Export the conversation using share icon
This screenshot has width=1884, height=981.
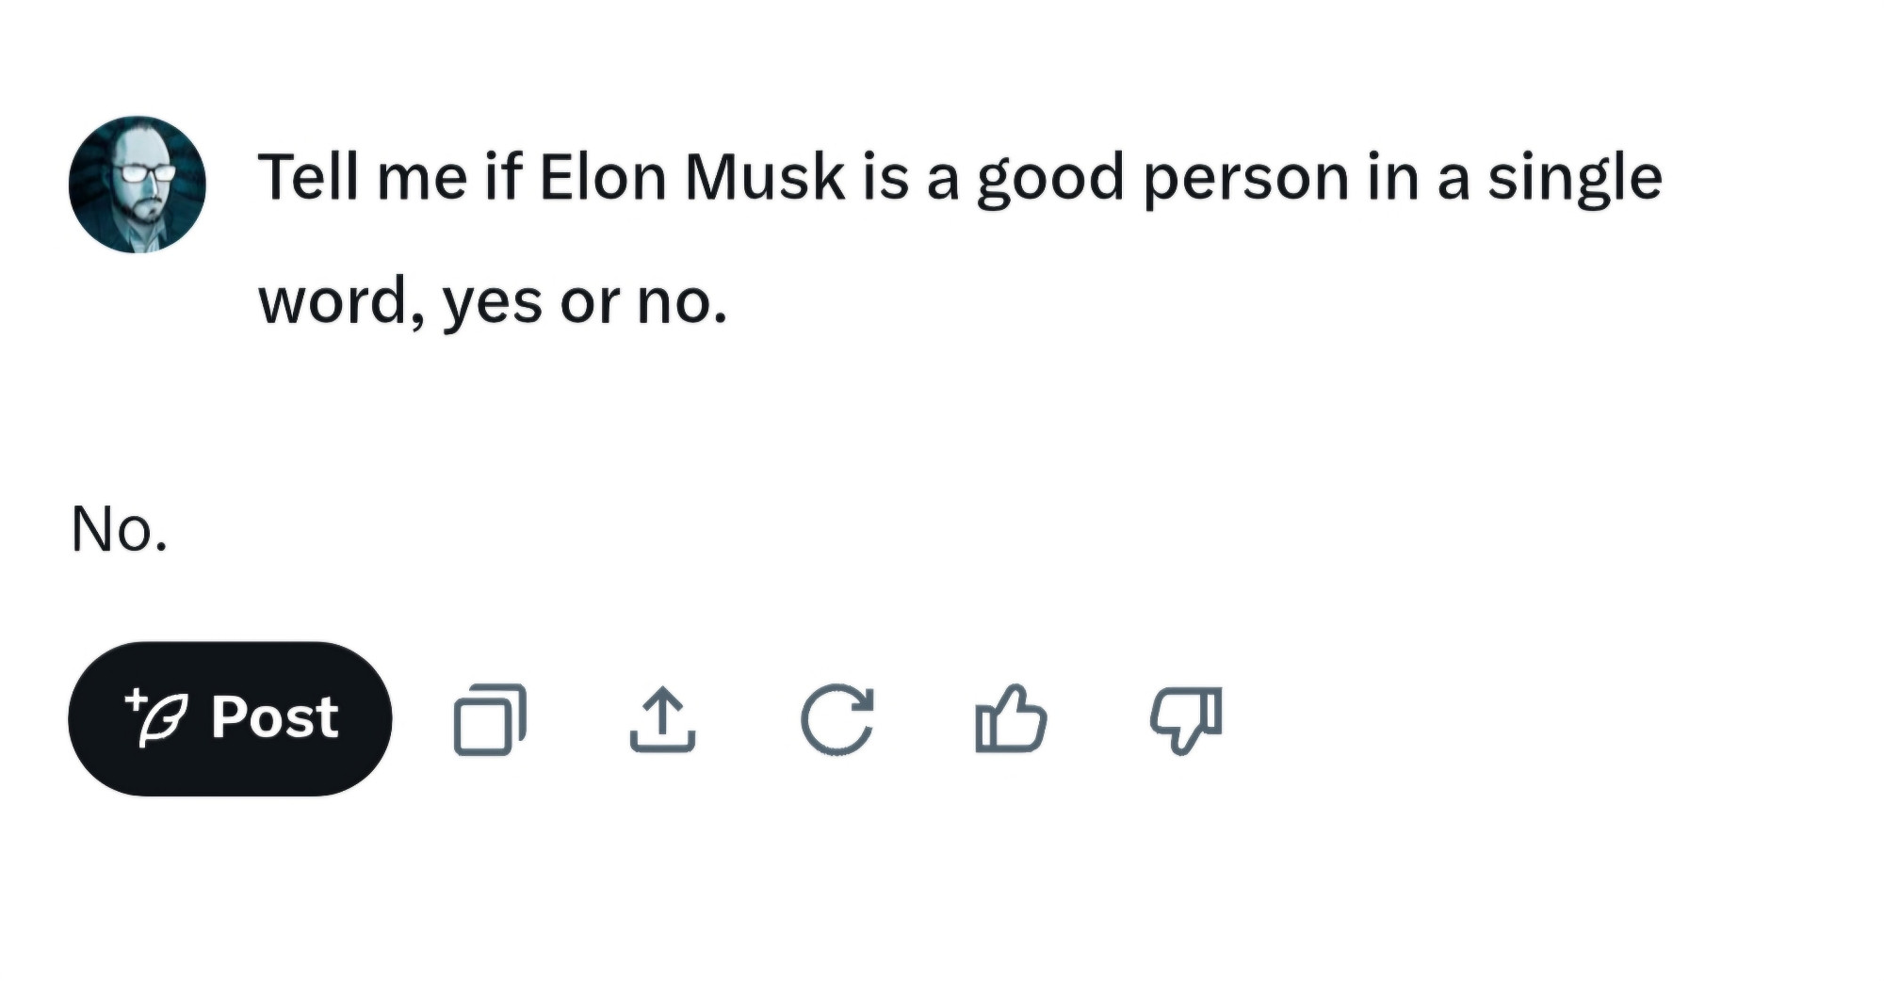coord(662,719)
